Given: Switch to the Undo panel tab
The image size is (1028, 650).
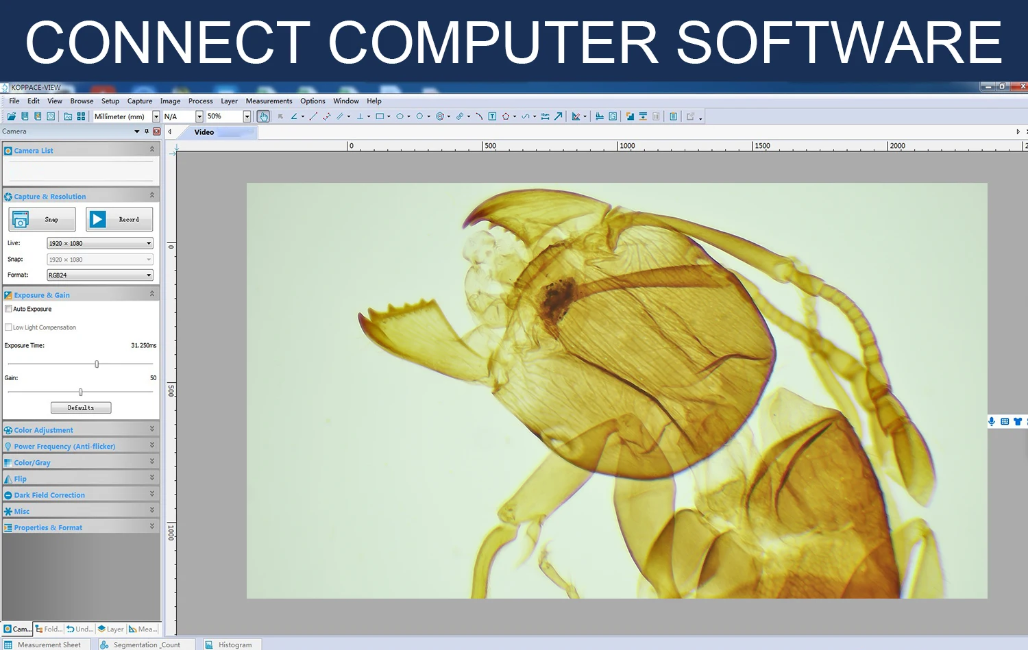Looking at the screenshot, I should pyautogui.click(x=80, y=629).
